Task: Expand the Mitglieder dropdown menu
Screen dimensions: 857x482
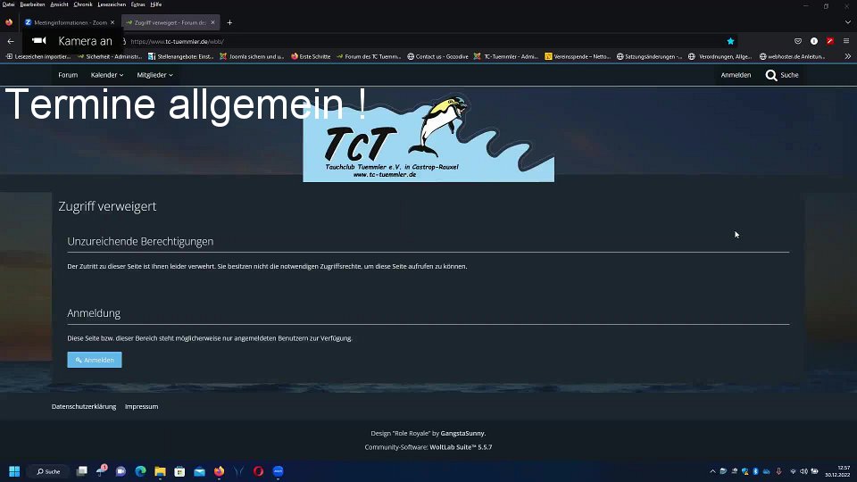Action: point(154,75)
